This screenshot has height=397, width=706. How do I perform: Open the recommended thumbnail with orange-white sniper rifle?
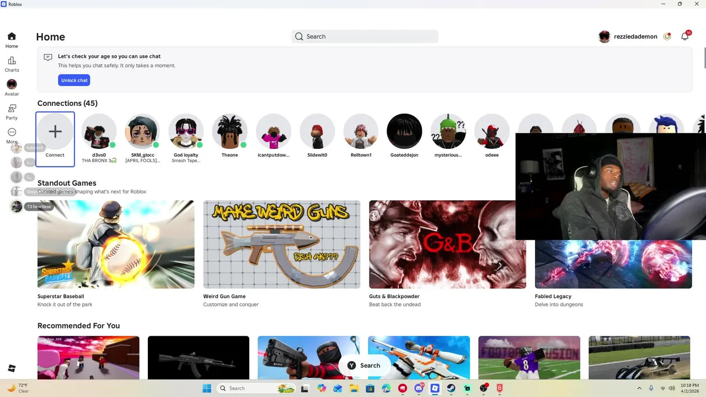(419, 357)
